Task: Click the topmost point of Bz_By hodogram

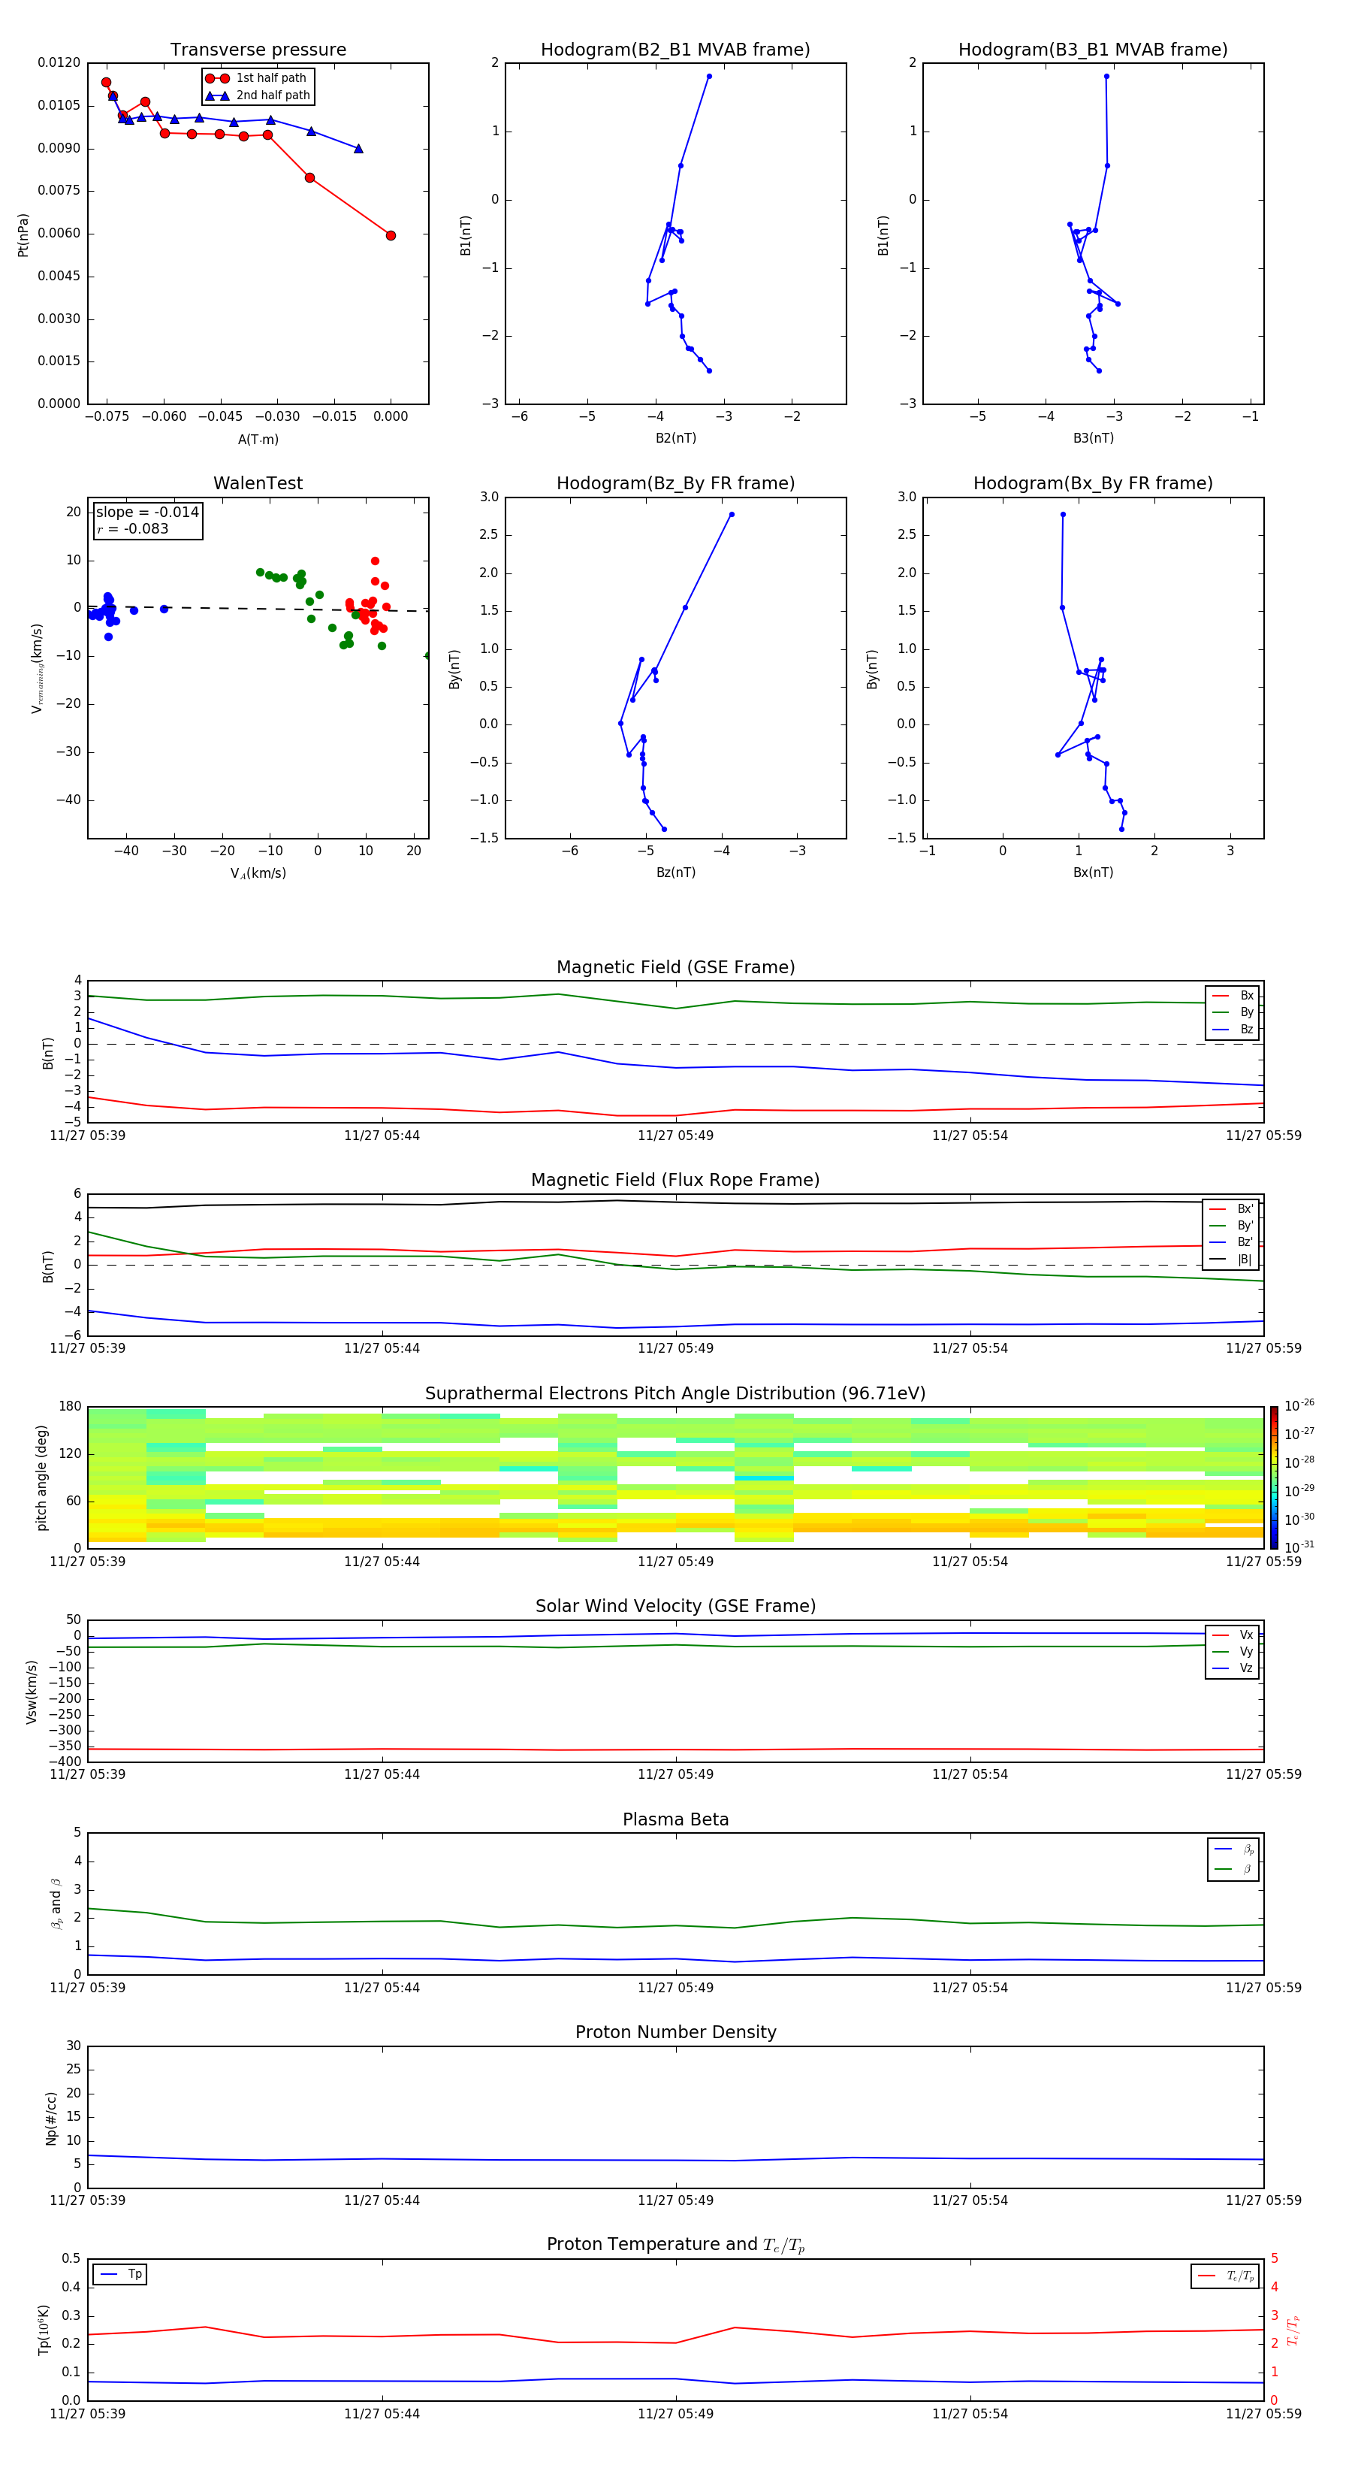Action: [732, 514]
